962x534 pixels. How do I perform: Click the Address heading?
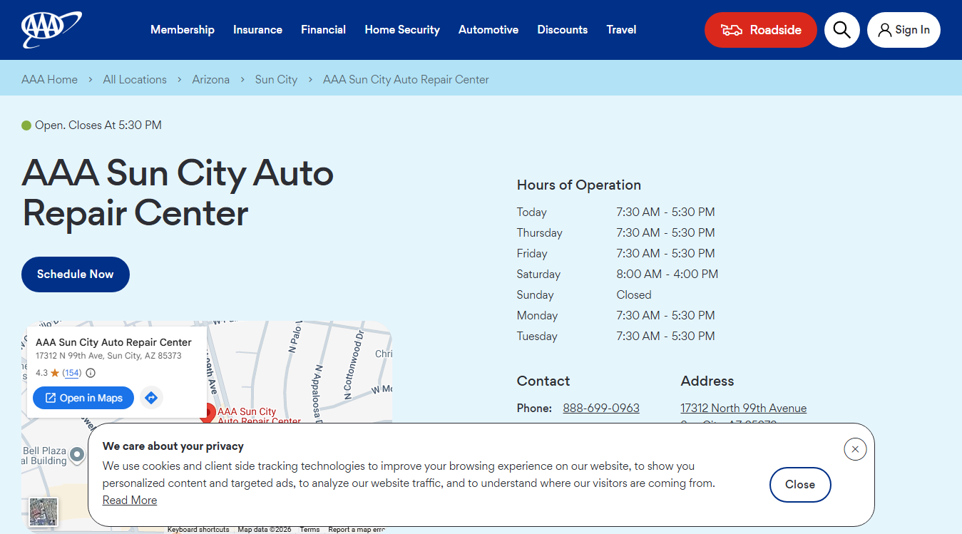tap(707, 381)
